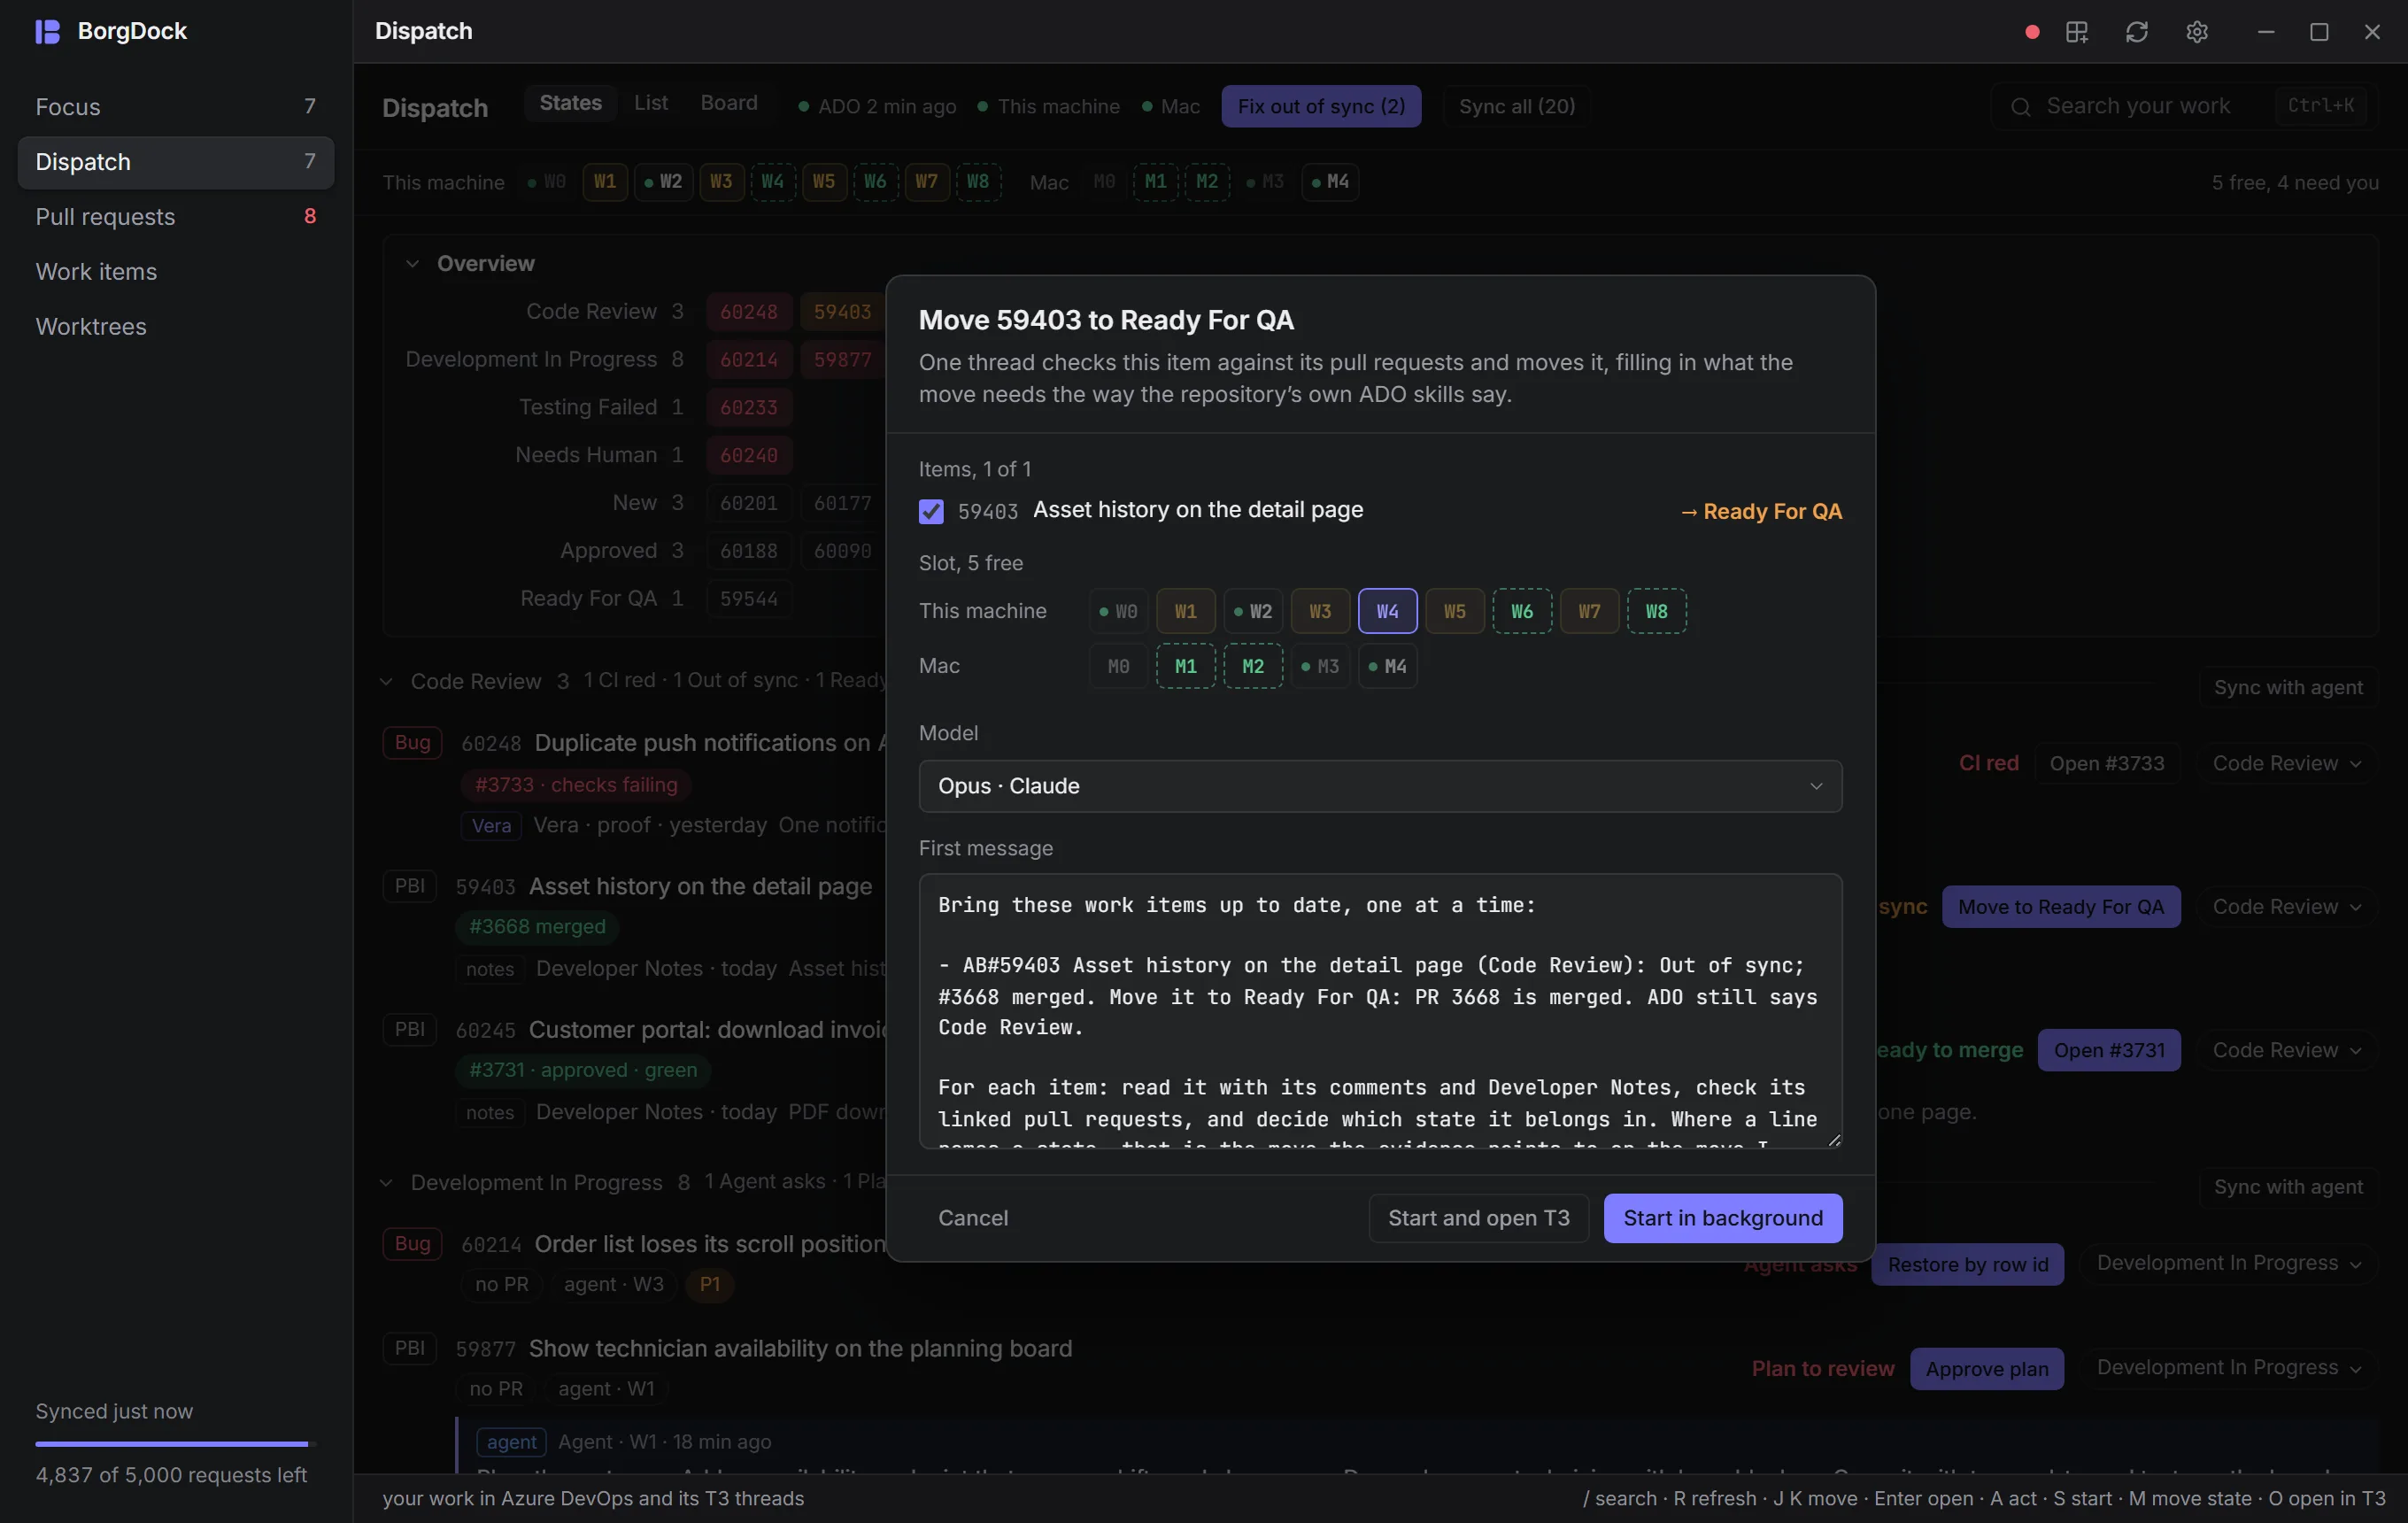Focus the Search your work field
The height and width of the screenshot is (1523, 2408).
(x=2183, y=107)
